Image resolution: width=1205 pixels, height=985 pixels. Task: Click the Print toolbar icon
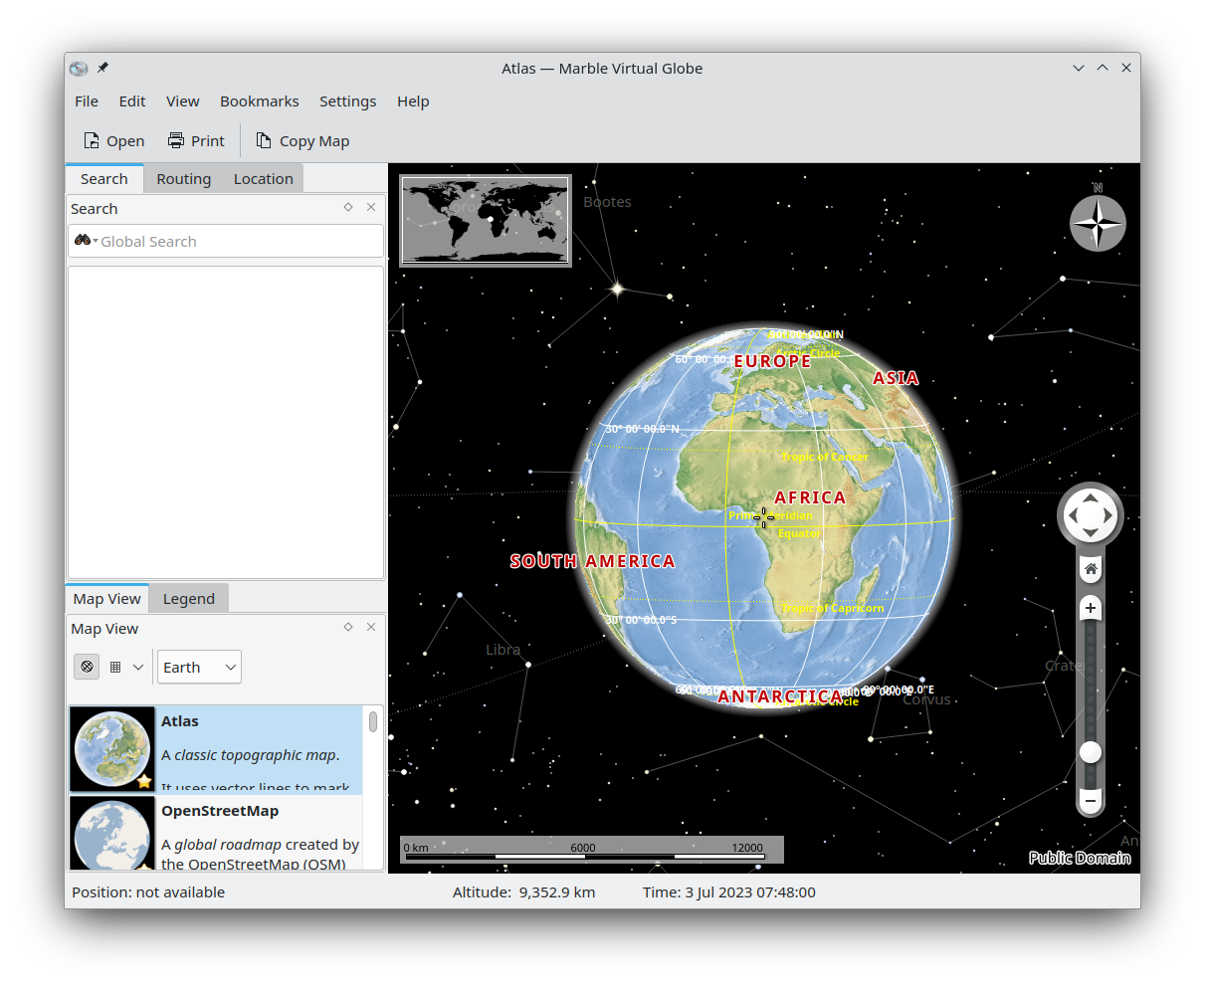[176, 141]
